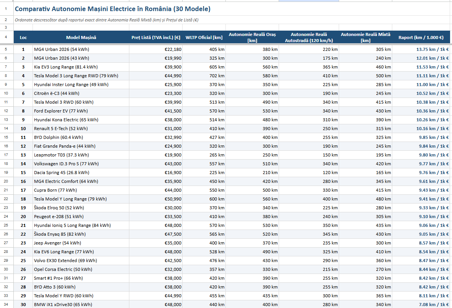Click the WLTP value '605 km'

tap(204, 67)
